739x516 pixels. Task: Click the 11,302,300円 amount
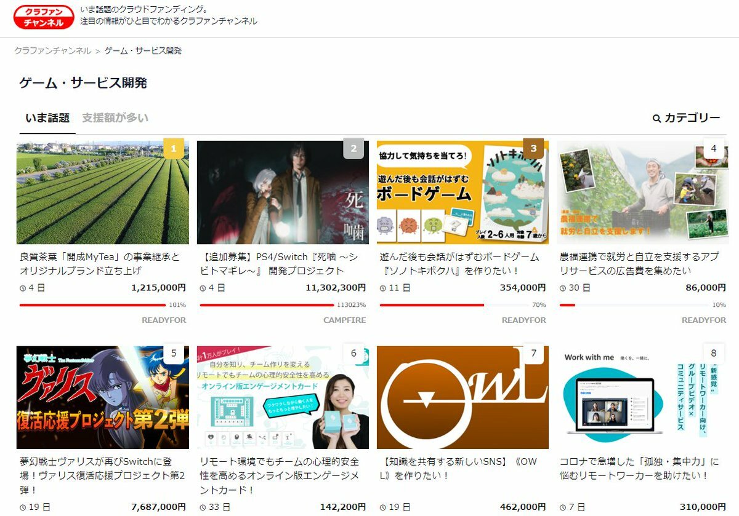coord(336,288)
